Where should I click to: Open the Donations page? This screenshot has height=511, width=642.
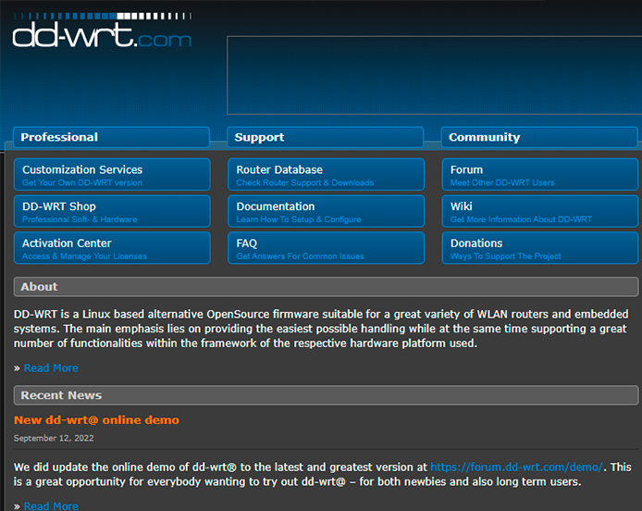point(540,248)
